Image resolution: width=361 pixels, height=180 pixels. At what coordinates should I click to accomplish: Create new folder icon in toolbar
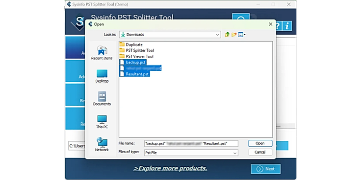pyautogui.click(x=234, y=35)
